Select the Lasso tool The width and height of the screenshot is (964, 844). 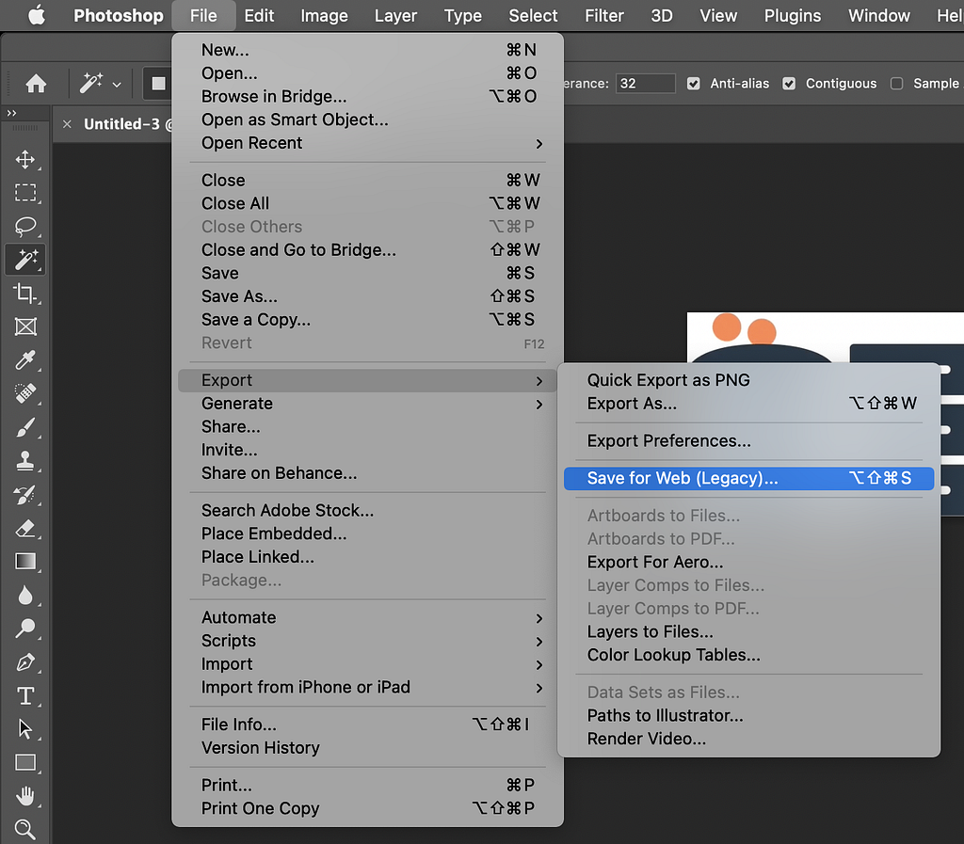(x=25, y=226)
